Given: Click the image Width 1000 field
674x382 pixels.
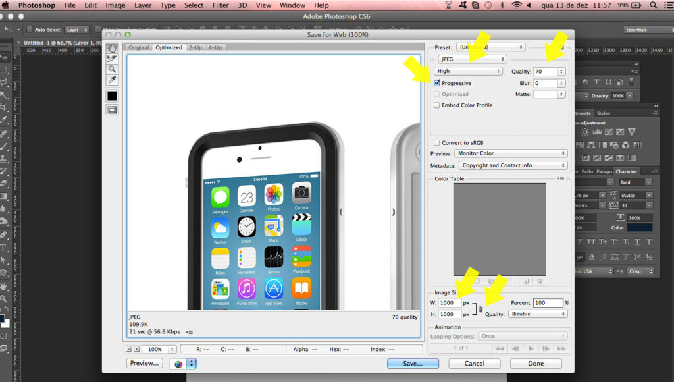Looking at the screenshot, I should 449,303.
